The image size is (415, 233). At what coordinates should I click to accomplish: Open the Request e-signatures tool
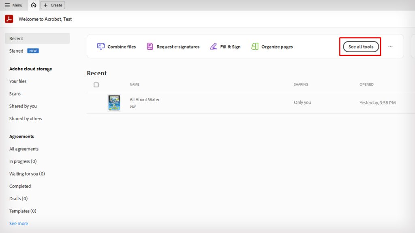(x=150, y=47)
